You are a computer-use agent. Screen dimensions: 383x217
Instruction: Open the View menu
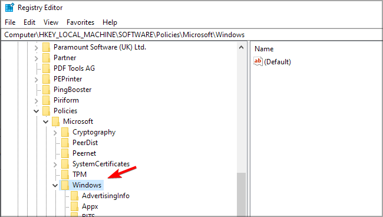pyautogui.click(x=51, y=22)
